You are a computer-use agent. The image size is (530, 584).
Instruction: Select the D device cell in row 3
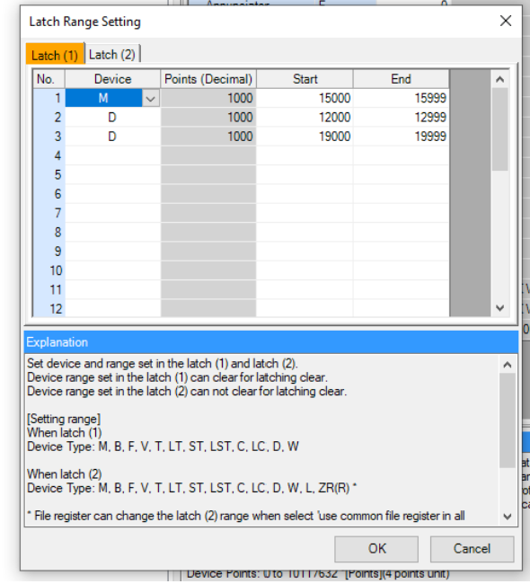click(x=112, y=137)
